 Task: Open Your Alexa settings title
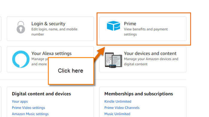(x=51, y=54)
